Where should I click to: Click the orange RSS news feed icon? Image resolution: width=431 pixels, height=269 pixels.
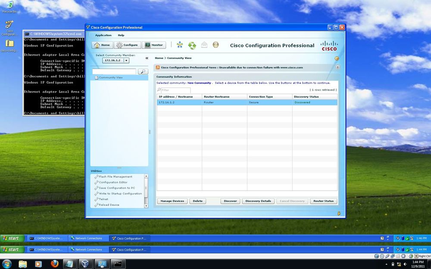coord(158,68)
